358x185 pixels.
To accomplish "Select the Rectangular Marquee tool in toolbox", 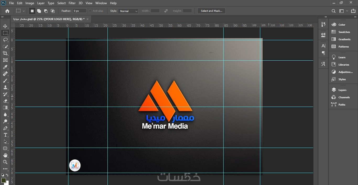I will click(x=5, y=33).
